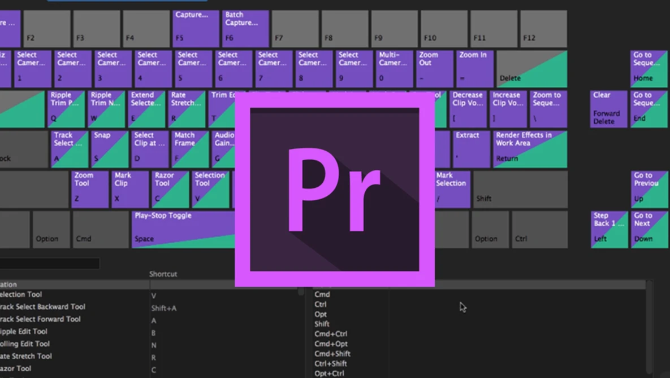Click the Select Camera 1 key
The image size is (670, 378).
pyautogui.click(x=33, y=69)
